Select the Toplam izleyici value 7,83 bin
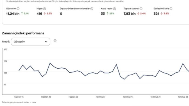189x106 pixels. [x=129, y=14]
